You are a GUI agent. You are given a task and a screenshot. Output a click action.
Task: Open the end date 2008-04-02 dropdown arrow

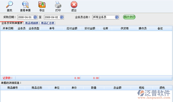click(62, 17)
